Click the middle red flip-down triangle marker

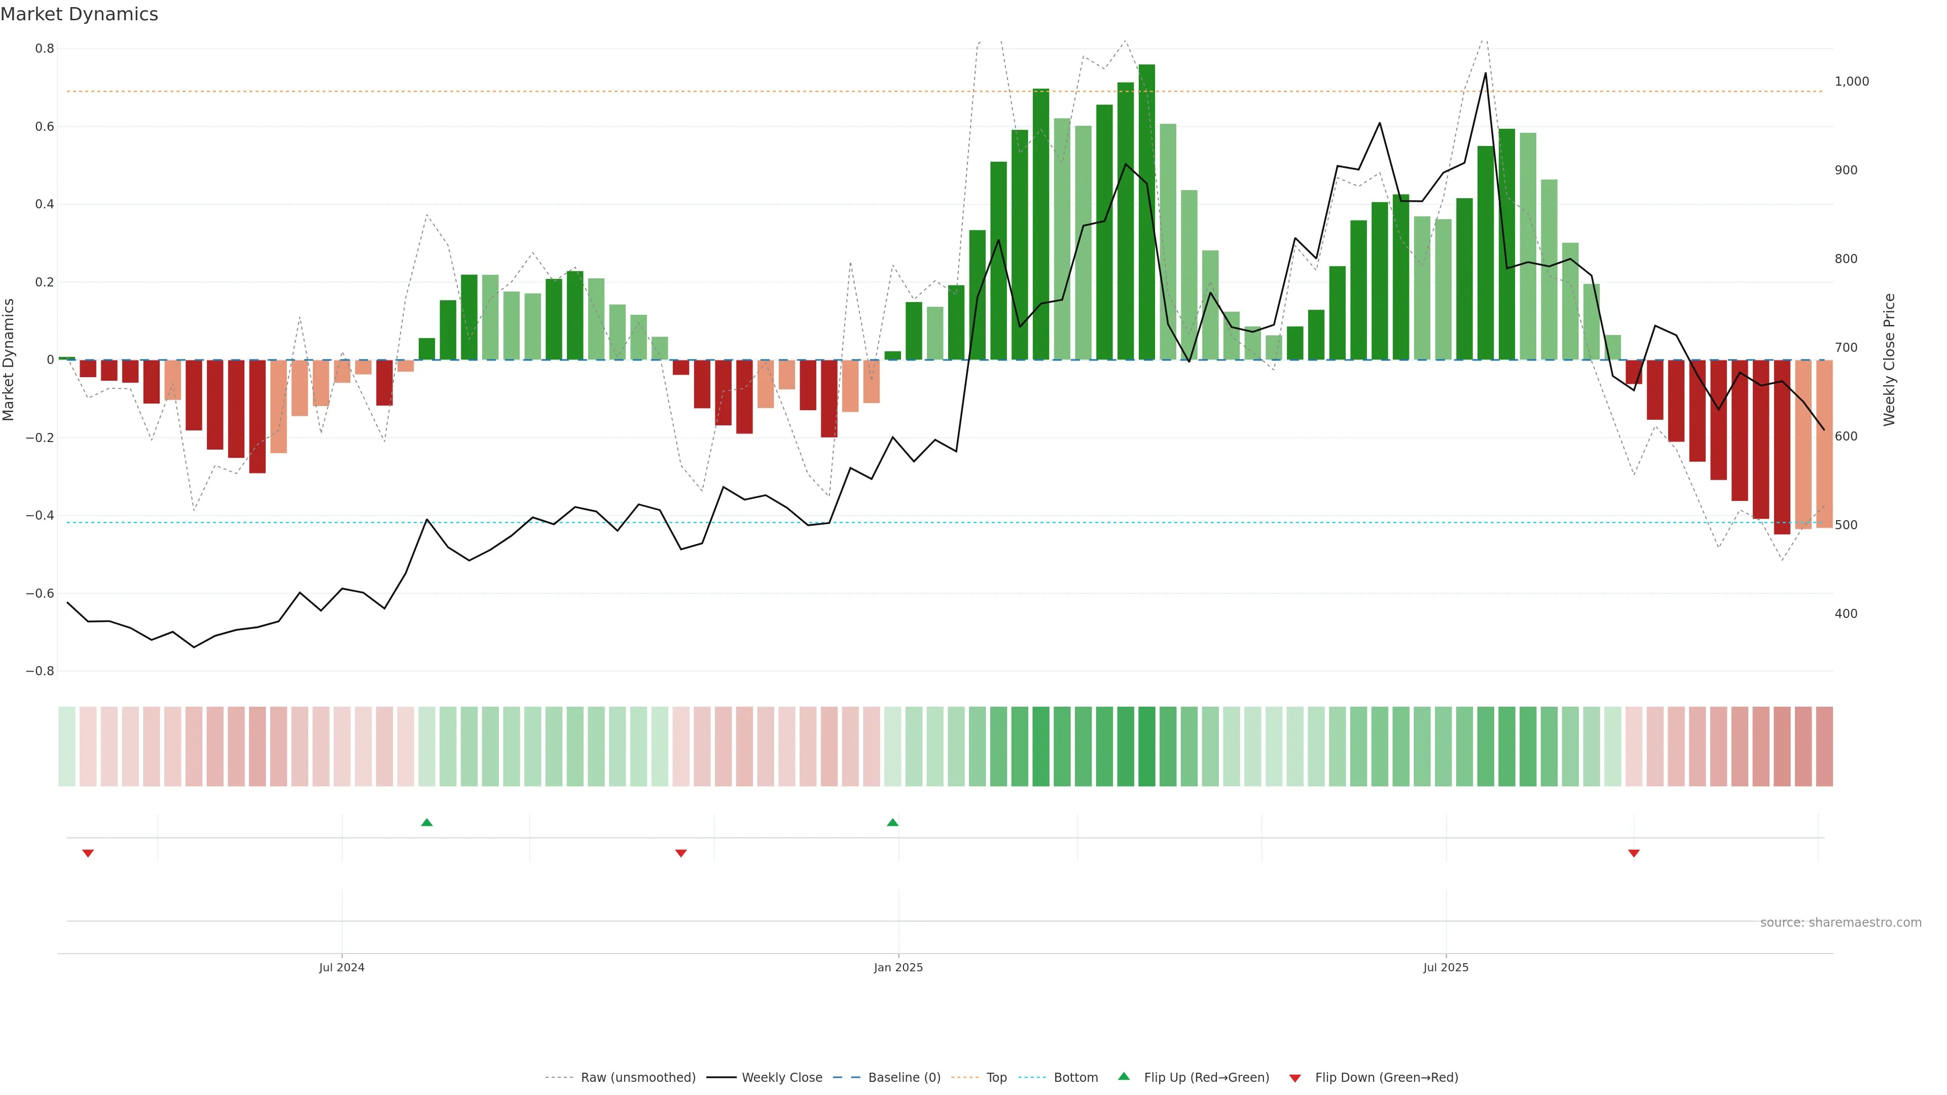point(680,853)
